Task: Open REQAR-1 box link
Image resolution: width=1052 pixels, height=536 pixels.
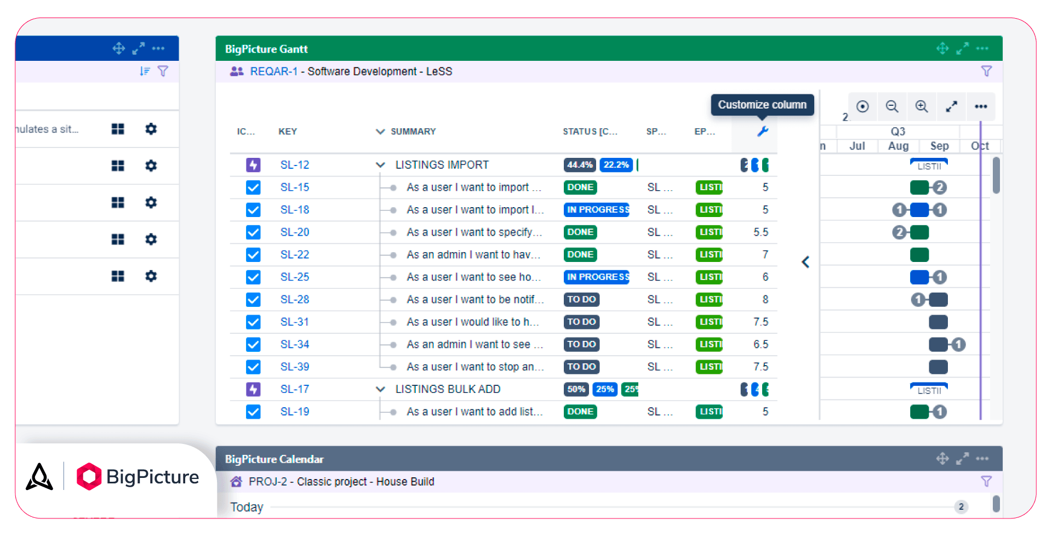Action: pyautogui.click(x=273, y=71)
